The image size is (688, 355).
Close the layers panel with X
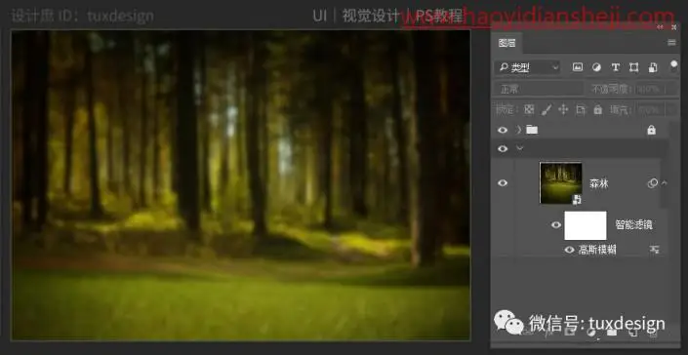click(x=674, y=27)
